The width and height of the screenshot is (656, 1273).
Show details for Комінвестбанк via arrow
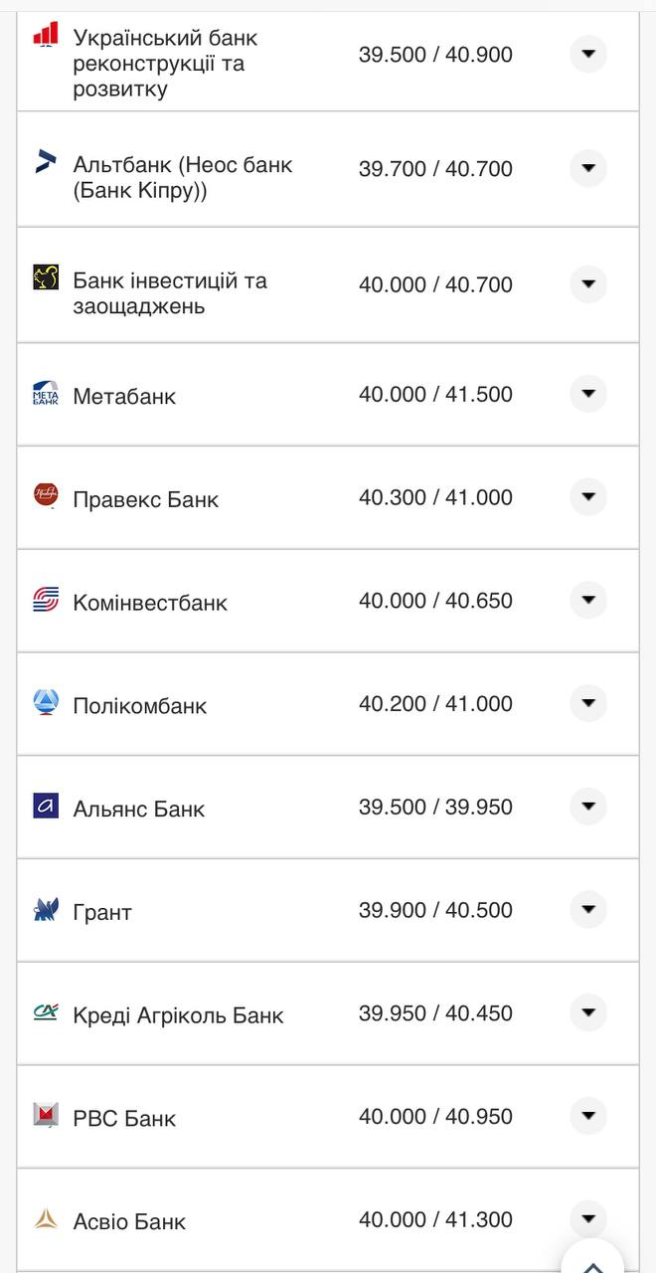[588, 600]
